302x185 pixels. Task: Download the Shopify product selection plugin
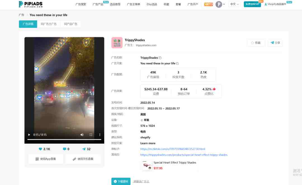tap(275, 4)
